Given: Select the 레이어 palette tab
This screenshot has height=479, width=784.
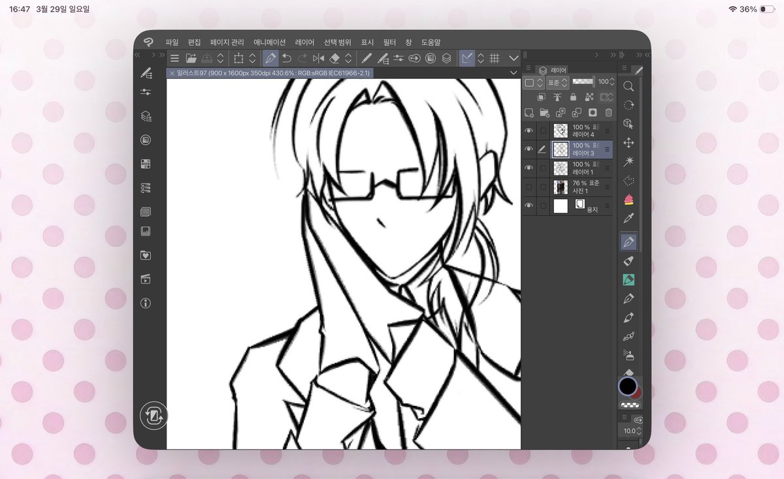Looking at the screenshot, I should coord(553,70).
